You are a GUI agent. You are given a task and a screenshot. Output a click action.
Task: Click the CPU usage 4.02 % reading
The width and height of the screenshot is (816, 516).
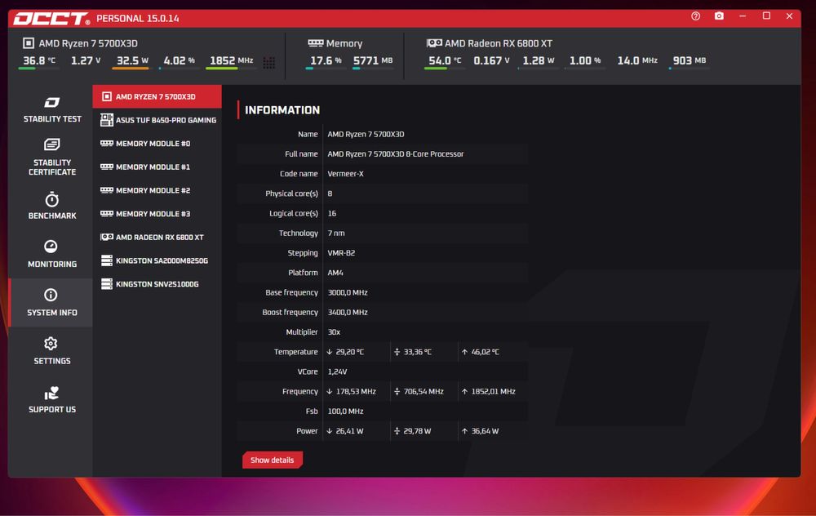(x=179, y=60)
